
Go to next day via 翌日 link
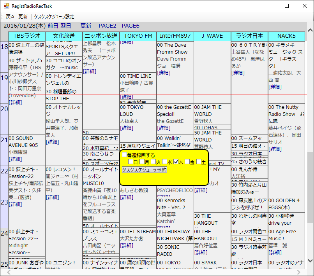pyautogui.click(x=66, y=26)
